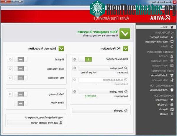
Task: Click 'All services are working correctly' text
Action: [101, 36]
